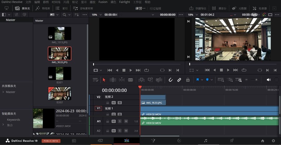Image resolution: width=281 pixels, height=145 pixels.
Task: Open the 检查器 panel
Action: [x=259, y=8]
